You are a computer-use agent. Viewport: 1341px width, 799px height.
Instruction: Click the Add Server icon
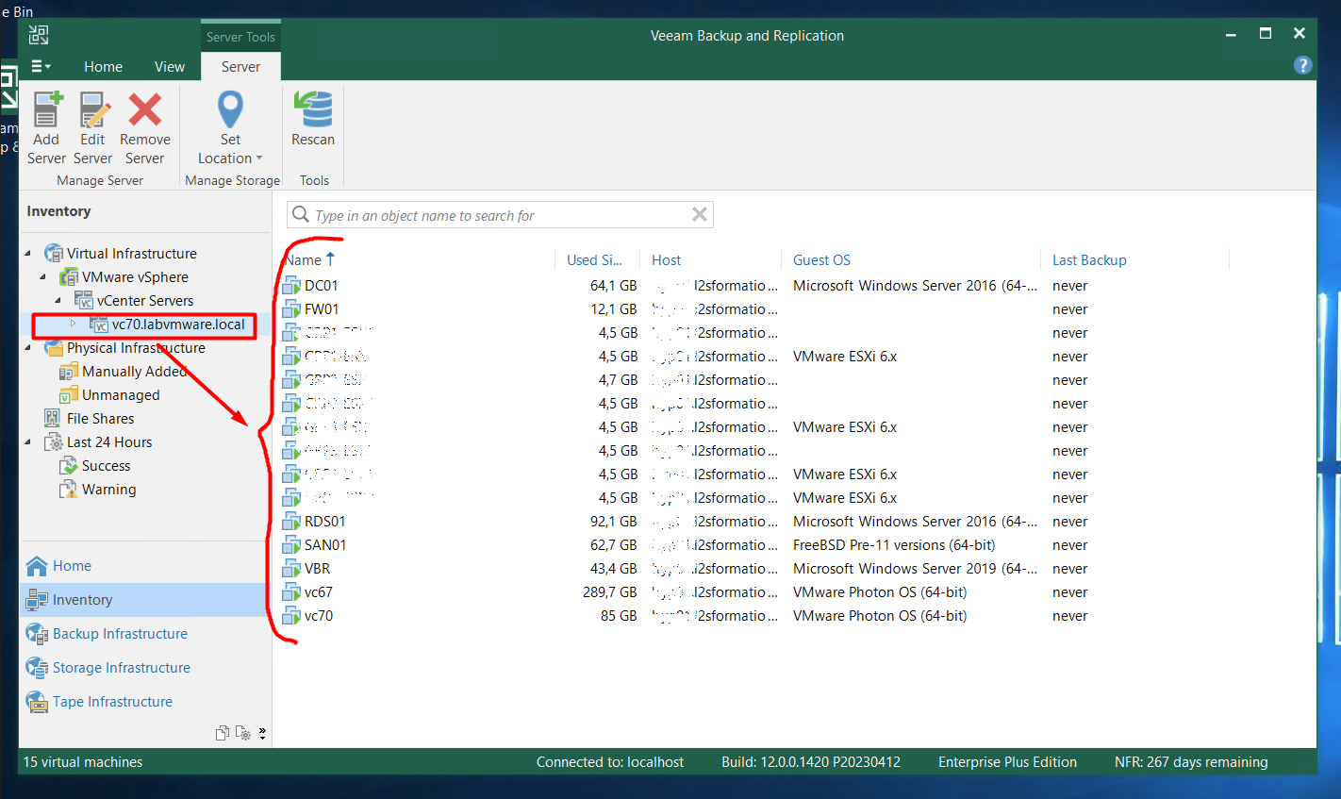click(x=47, y=109)
